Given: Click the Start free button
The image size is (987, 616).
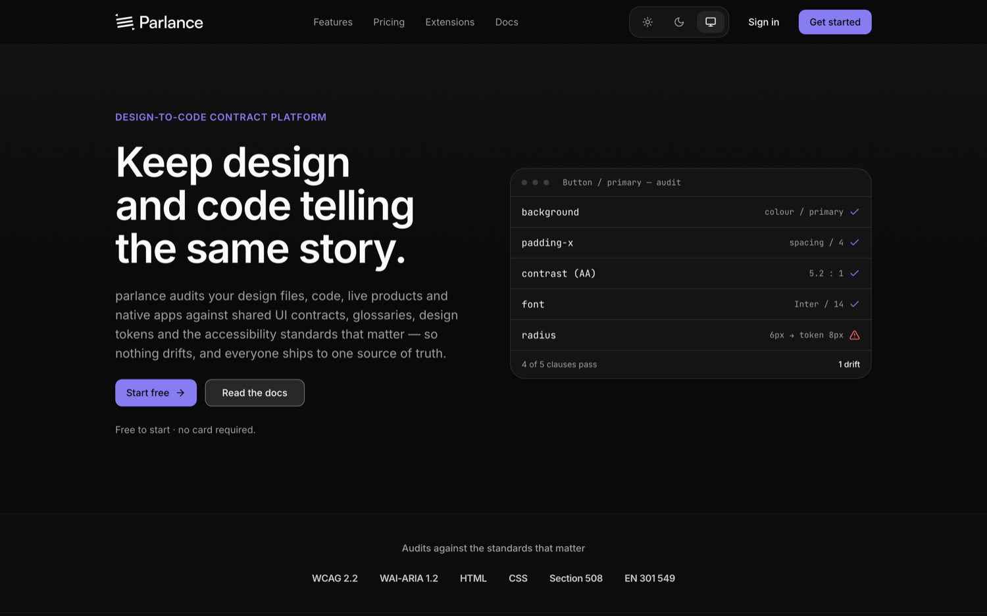Looking at the screenshot, I should click(156, 392).
